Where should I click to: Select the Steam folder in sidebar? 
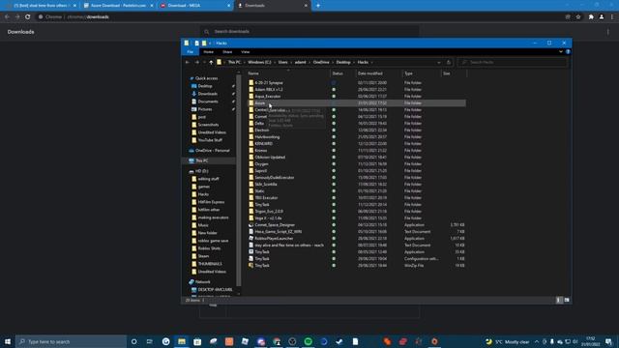[200, 256]
